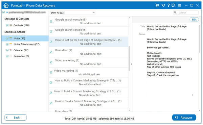Open the feedback chat bubble icon
The height and width of the screenshot is (125, 203).
click(173, 5)
